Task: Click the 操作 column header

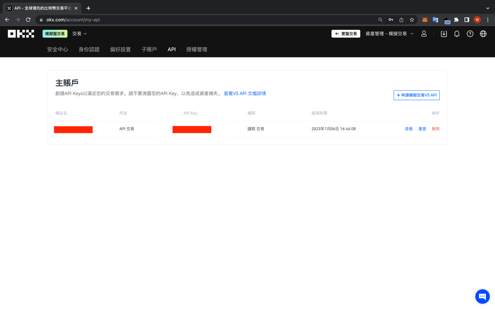Action: point(436,113)
